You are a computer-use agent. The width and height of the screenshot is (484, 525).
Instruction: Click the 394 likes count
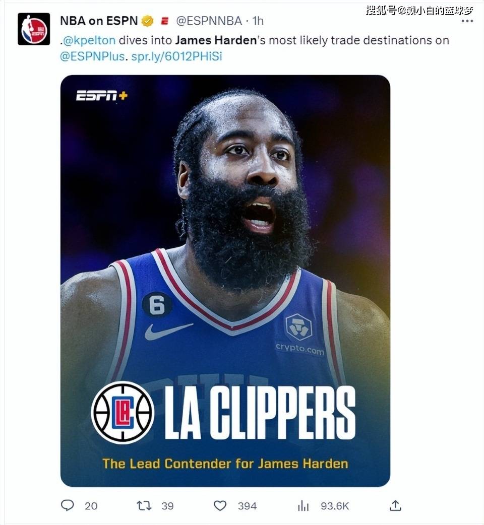(x=247, y=506)
